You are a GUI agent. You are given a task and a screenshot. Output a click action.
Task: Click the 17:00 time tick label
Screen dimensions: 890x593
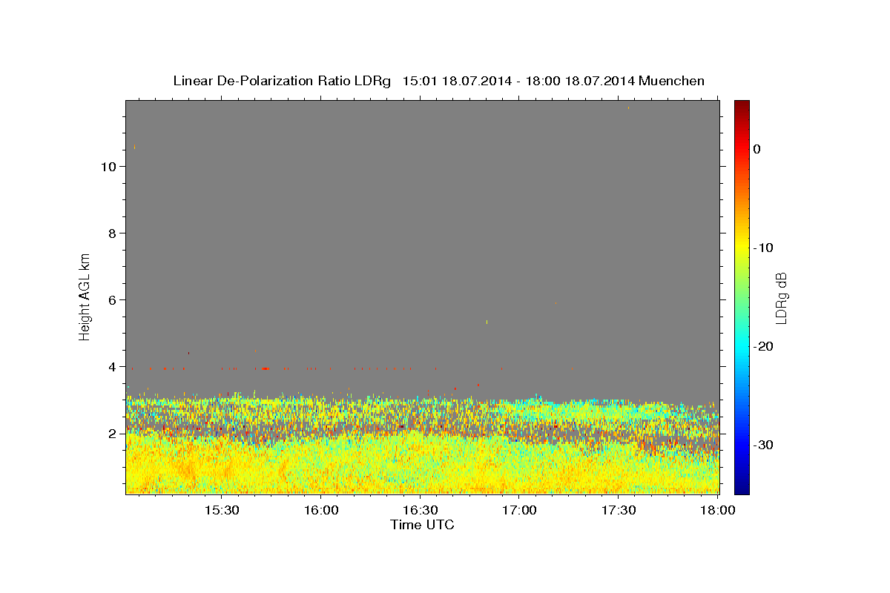point(520,510)
